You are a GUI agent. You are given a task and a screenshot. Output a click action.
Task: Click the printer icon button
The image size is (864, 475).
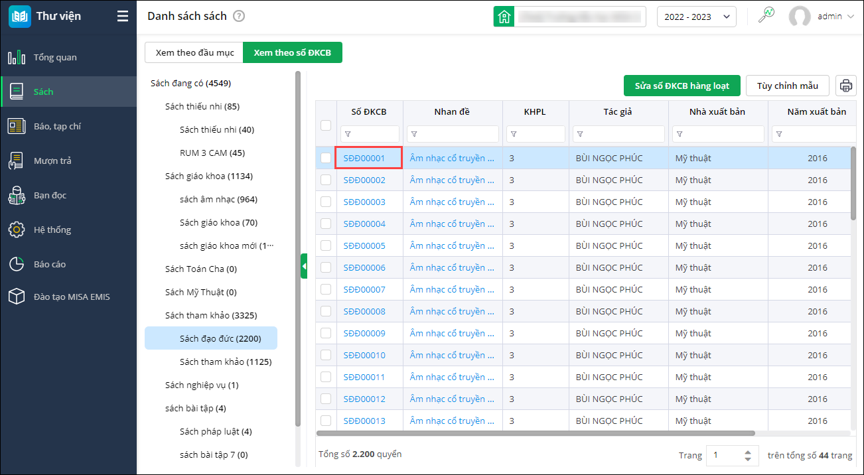pyautogui.click(x=845, y=86)
